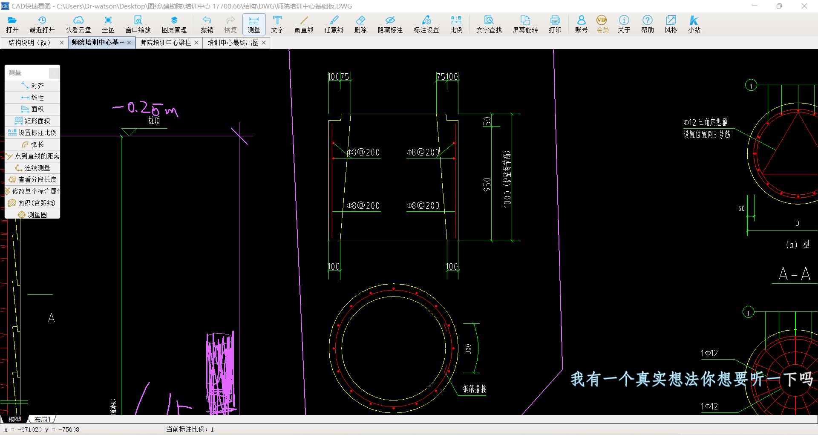Choose 面积 area measurement

click(32, 109)
